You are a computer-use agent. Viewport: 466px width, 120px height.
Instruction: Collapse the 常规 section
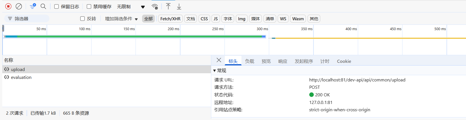pos(215,70)
